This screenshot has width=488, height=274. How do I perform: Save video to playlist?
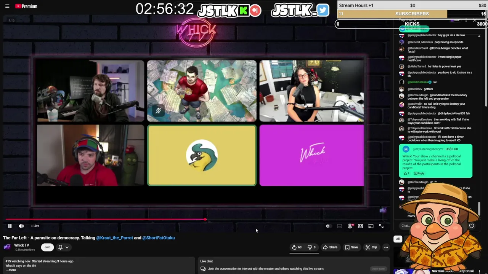(352, 247)
